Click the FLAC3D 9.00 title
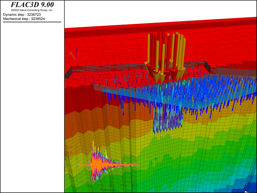The image size is (257, 193). pyautogui.click(x=32, y=5)
